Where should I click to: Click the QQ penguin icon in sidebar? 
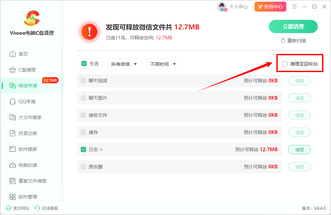click(13, 102)
